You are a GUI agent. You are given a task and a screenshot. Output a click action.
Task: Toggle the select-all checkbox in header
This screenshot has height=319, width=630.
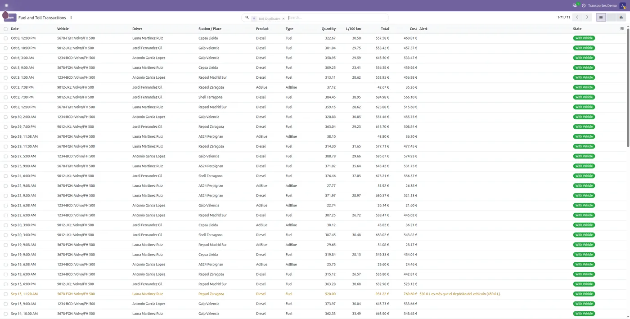pyautogui.click(x=6, y=29)
